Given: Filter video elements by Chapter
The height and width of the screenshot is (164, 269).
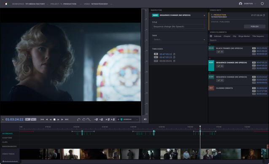Looking at the screenshot, I should point(227,36).
